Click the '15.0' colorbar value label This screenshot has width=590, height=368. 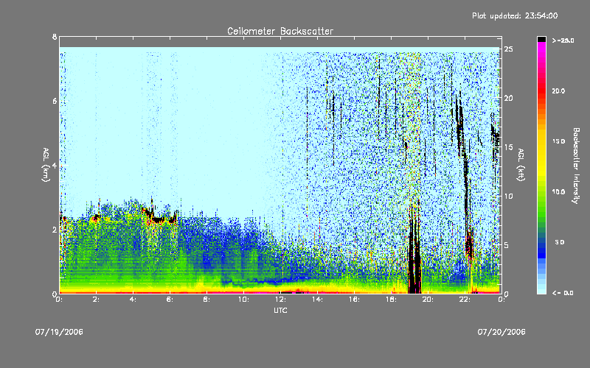tap(558, 141)
